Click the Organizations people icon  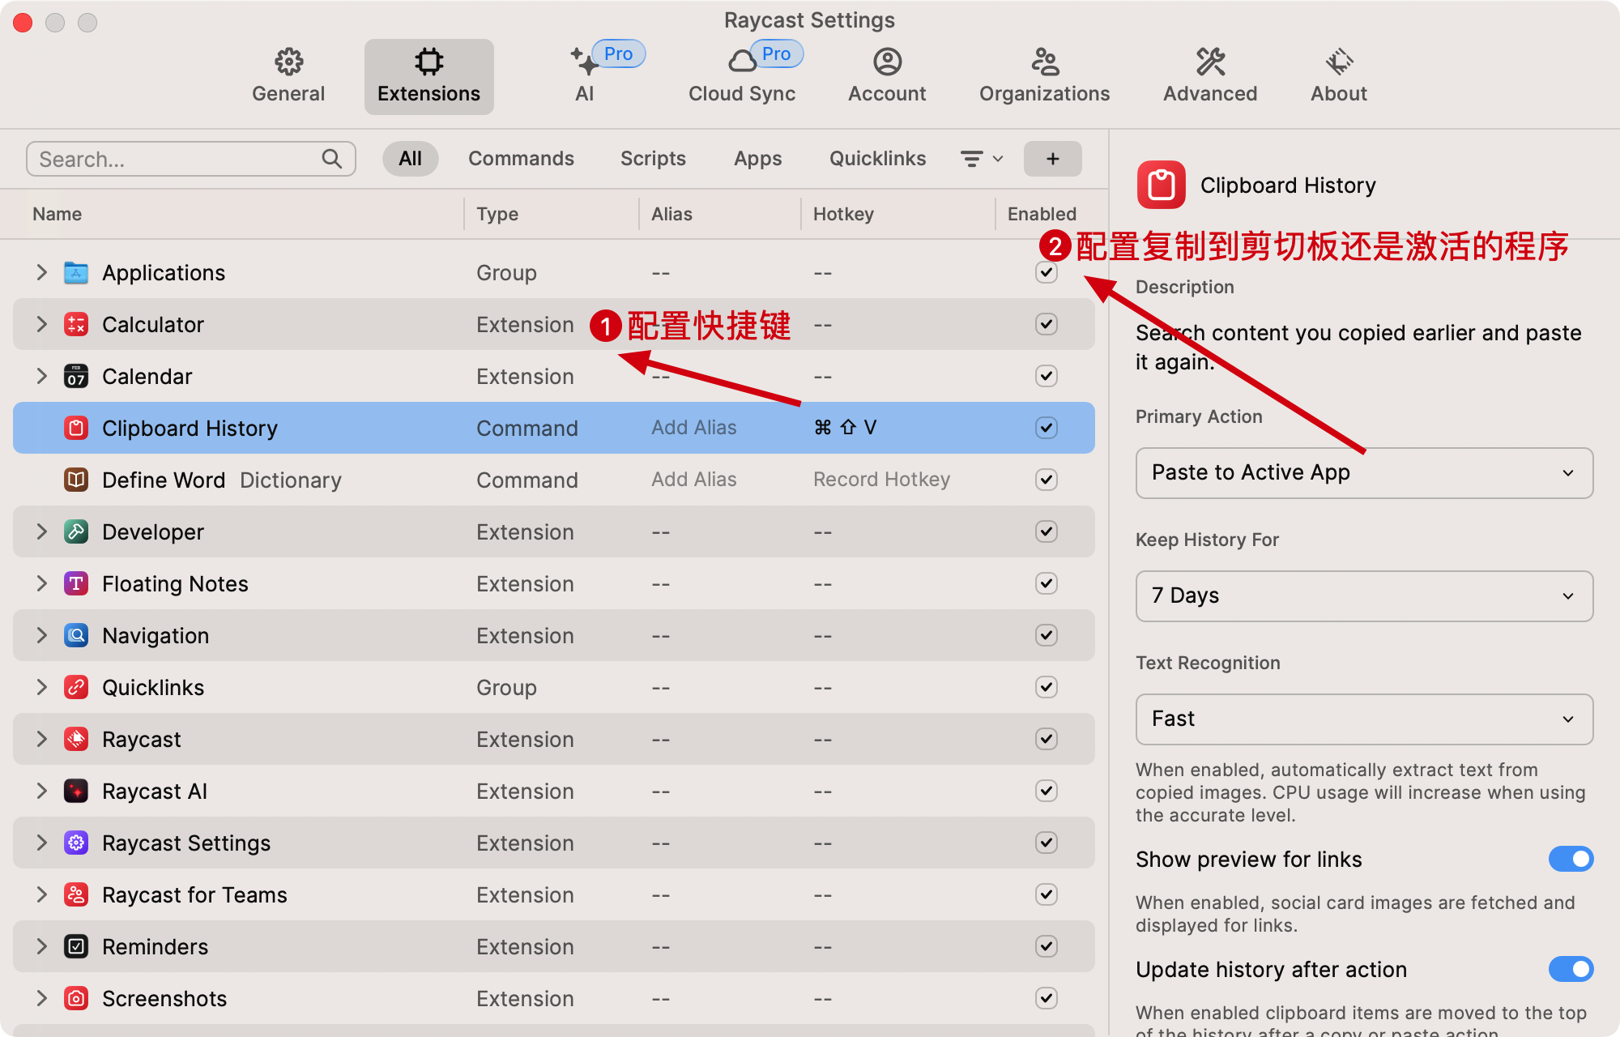(1044, 62)
